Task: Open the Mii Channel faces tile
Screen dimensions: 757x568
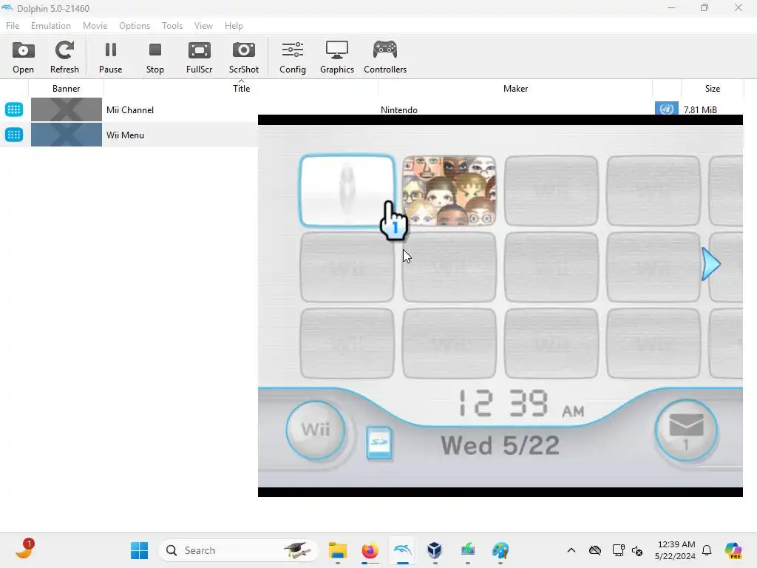Action: point(449,190)
